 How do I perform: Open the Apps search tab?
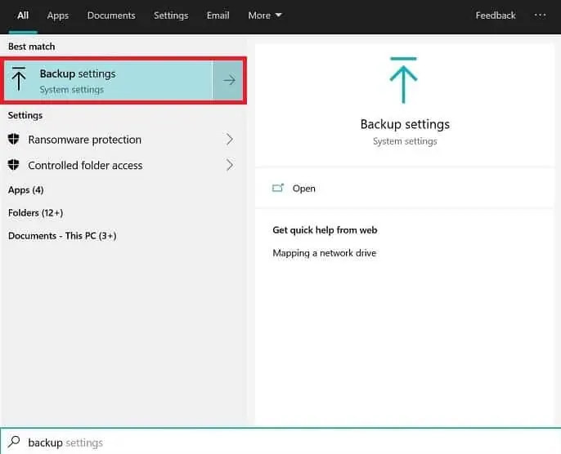coord(57,16)
